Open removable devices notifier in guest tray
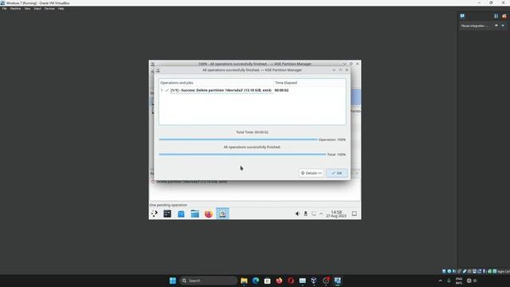The width and height of the screenshot is (510, 287). click(305, 214)
